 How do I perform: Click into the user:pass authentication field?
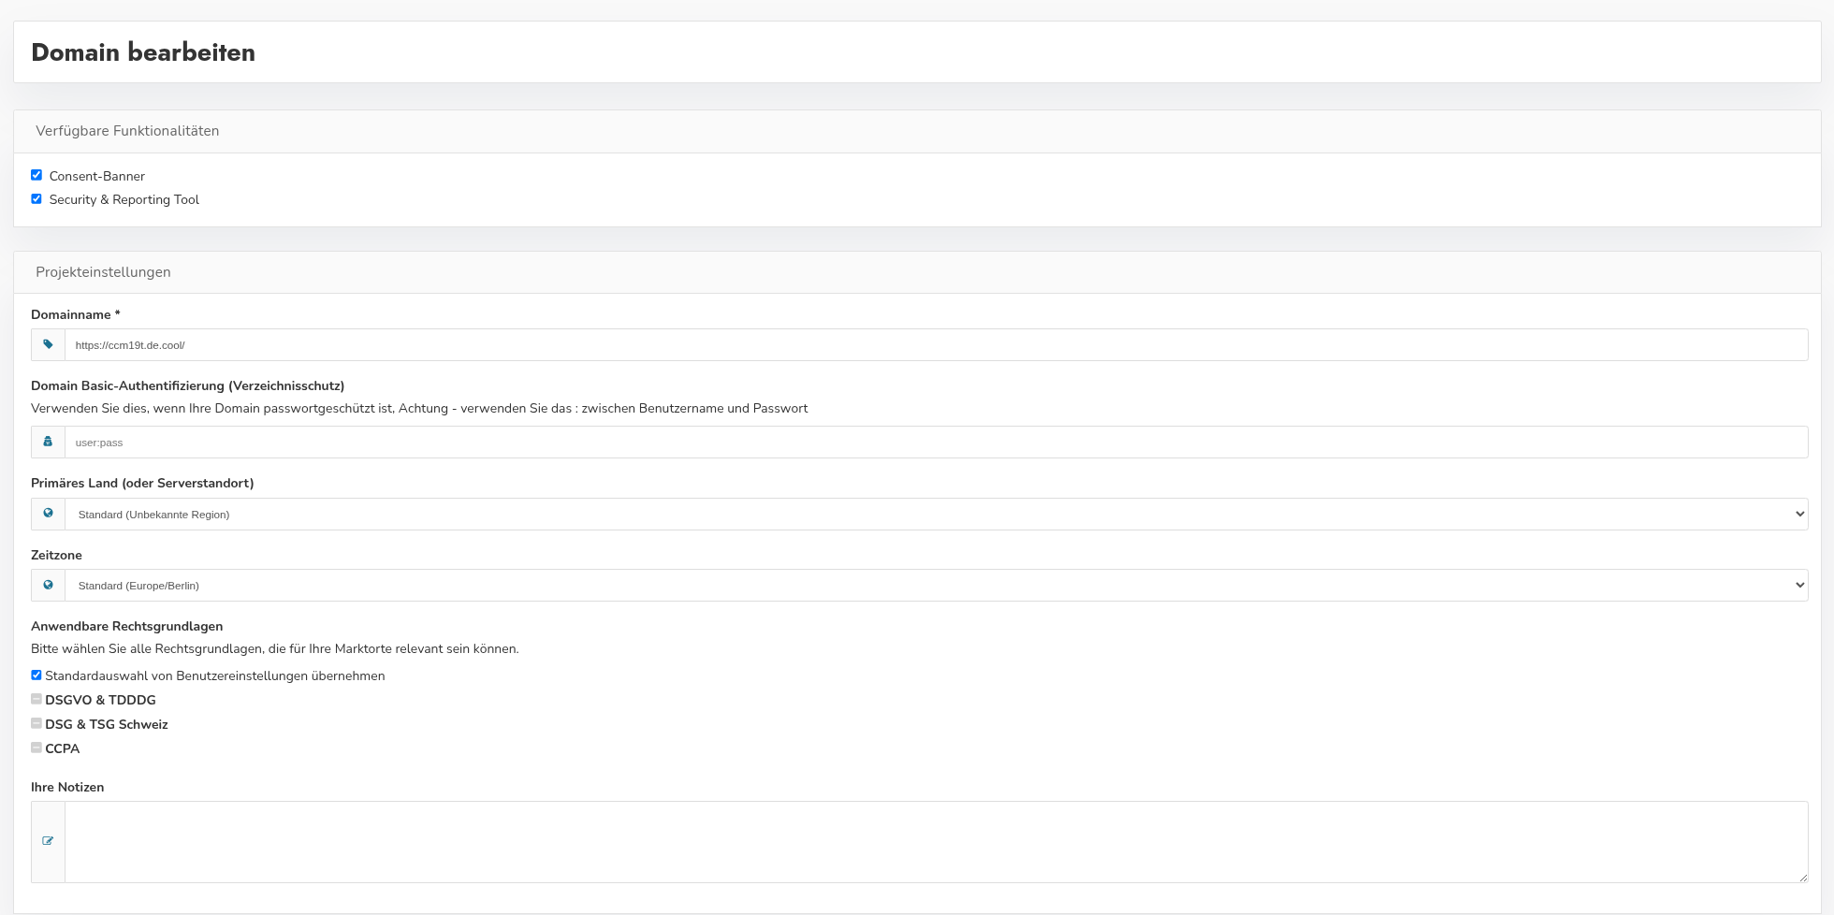(x=936, y=442)
